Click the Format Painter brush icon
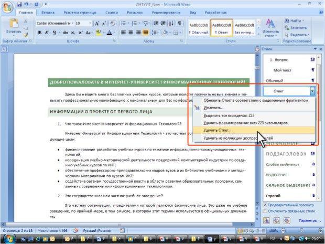The image size is (325, 244). pos(26,35)
